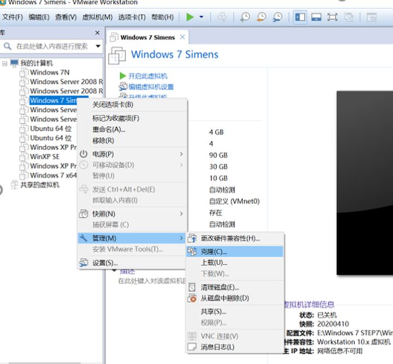
Task: Open the library search filter dropdown arrow
Action: tap(98, 46)
